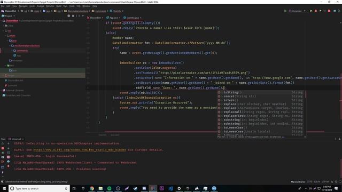The height and width of the screenshot is (192, 342).
Task: Click the scroll-down arrow in the Run console
Action: (9, 148)
